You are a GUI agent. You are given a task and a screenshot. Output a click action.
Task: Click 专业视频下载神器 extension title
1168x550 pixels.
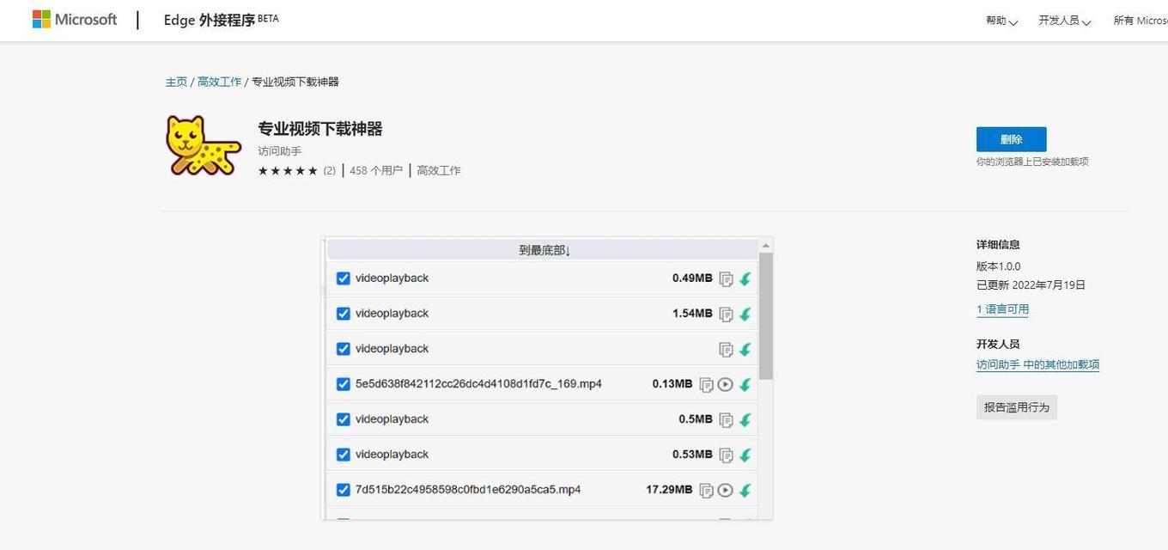(x=320, y=129)
